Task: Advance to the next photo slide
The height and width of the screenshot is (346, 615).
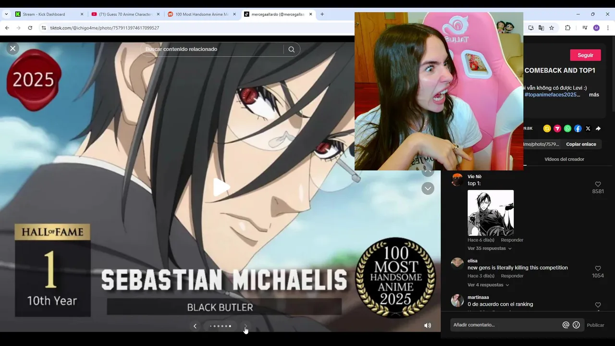Action: point(245,326)
